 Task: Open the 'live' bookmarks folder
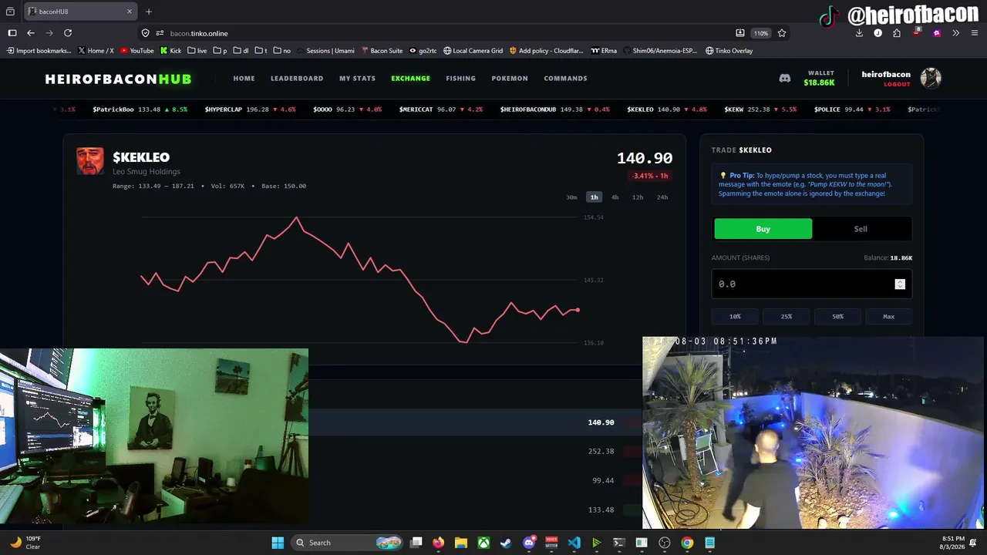197,51
